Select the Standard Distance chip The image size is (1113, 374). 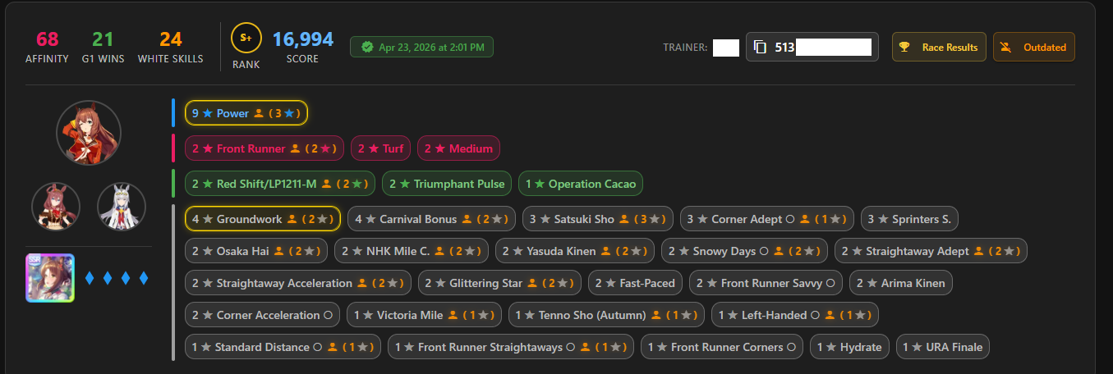click(x=283, y=347)
